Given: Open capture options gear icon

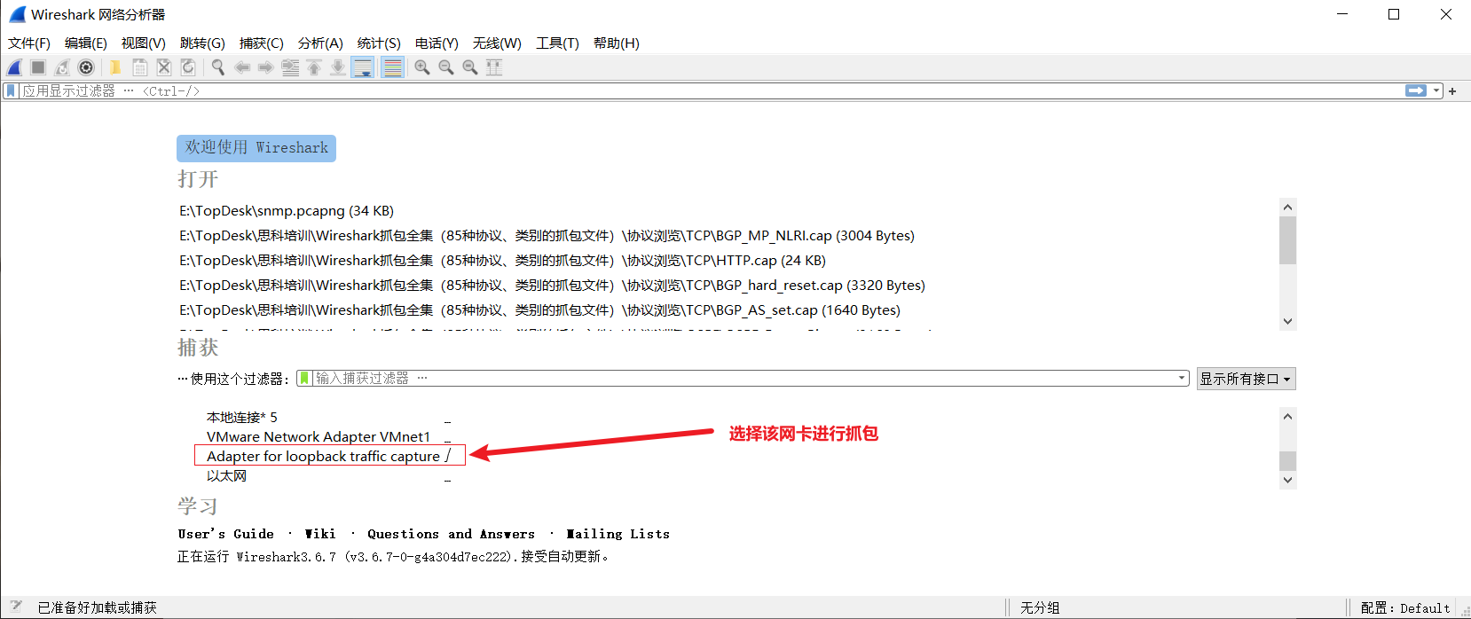Looking at the screenshot, I should 86,67.
